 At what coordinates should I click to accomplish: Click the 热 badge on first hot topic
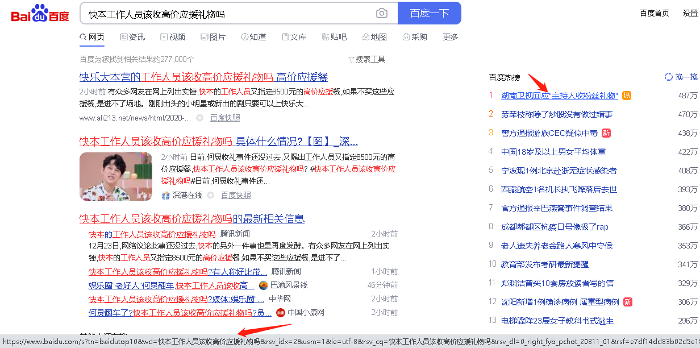click(627, 96)
